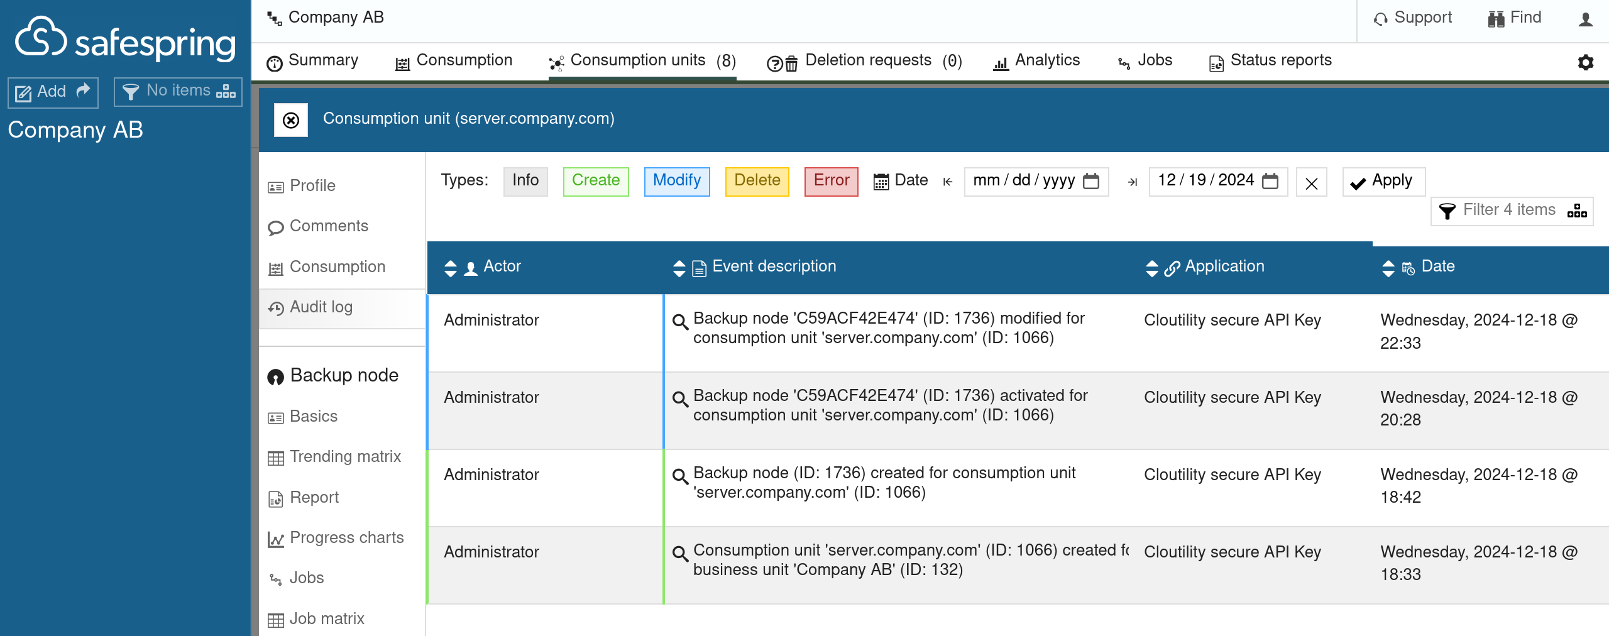Jump to first date arrow icon
Image resolution: width=1609 pixels, height=636 pixels.
[x=948, y=182]
